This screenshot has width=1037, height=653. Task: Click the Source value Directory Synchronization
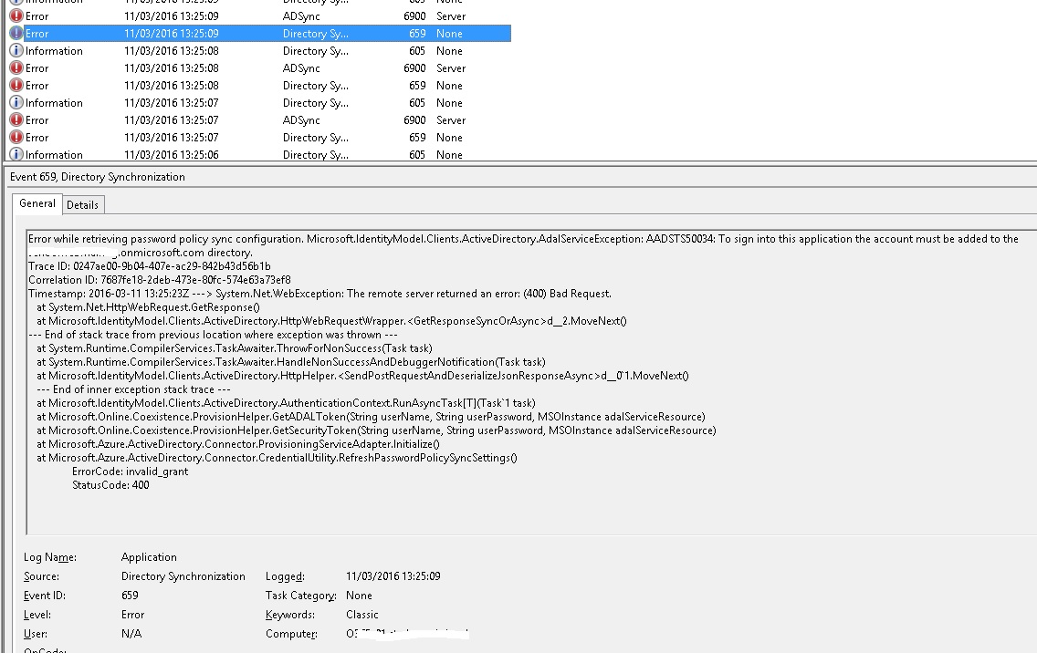click(183, 575)
